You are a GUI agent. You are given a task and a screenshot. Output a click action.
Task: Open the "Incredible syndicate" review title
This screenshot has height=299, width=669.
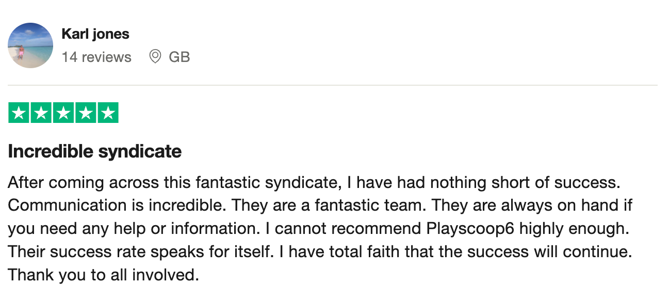95,151
